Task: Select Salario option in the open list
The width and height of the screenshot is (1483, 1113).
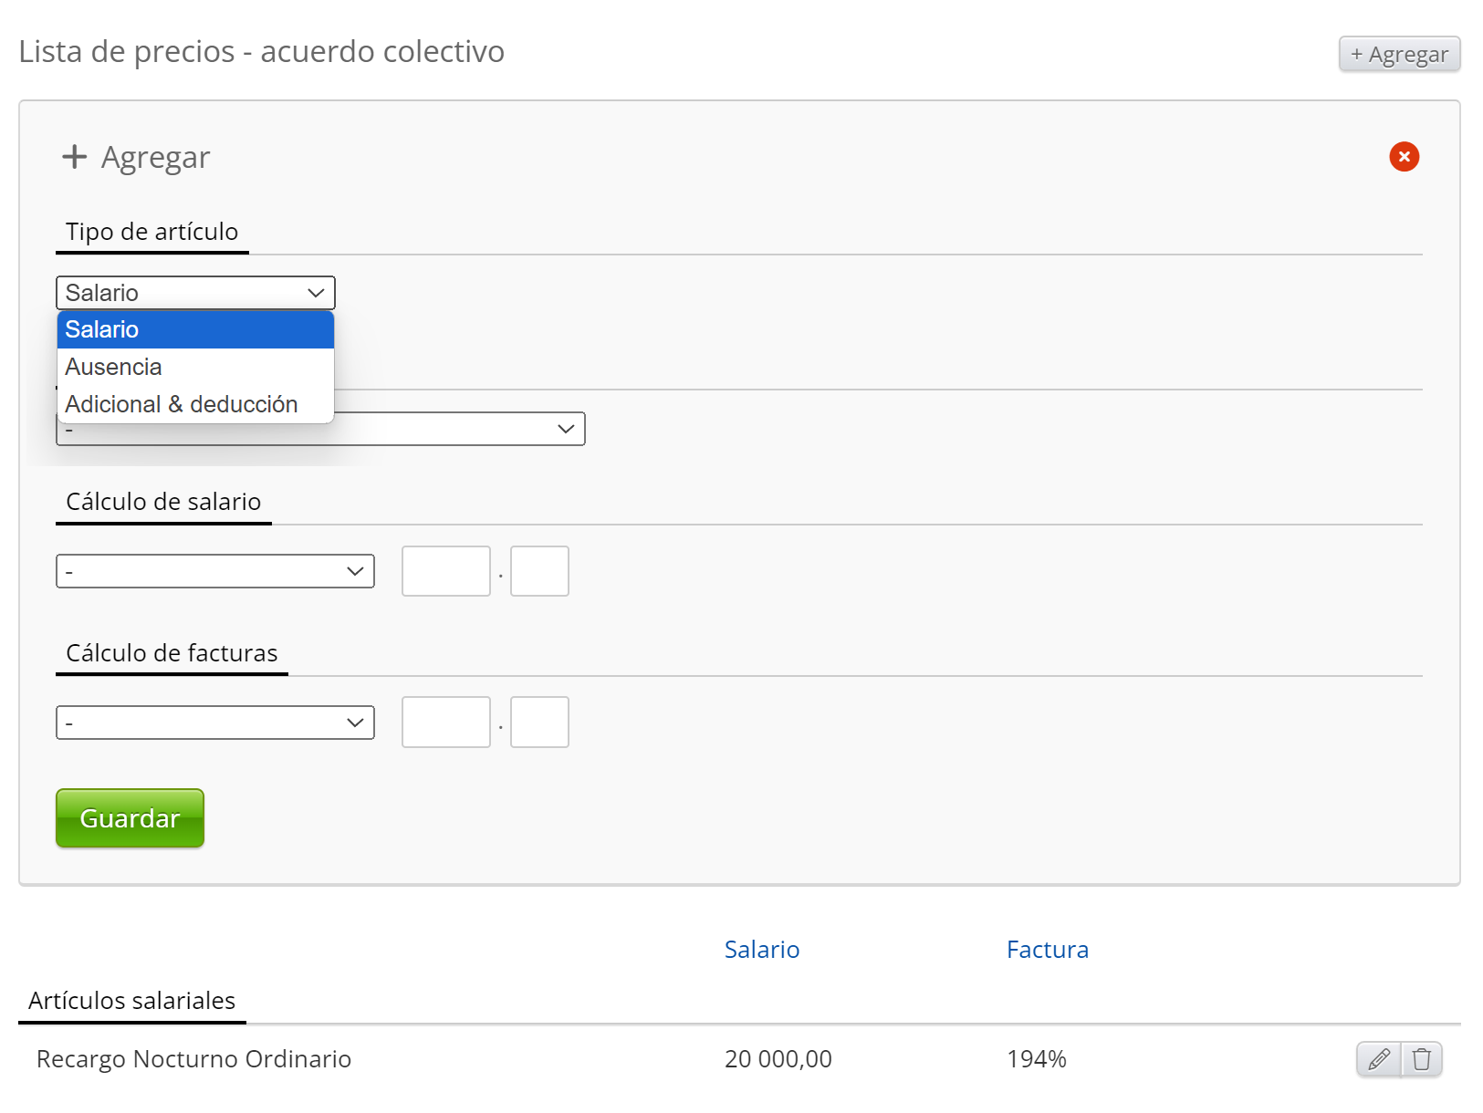Action: tap(195, 330)
